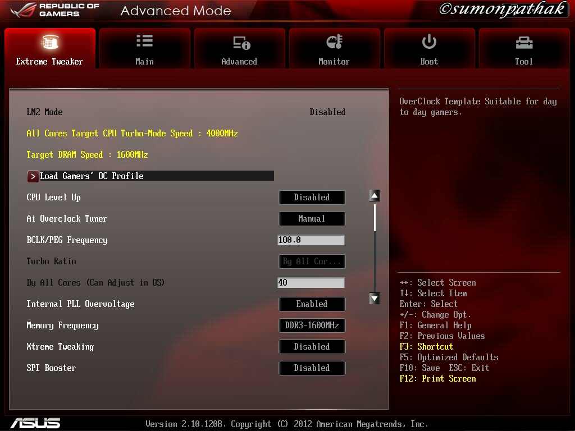
Task: Toggle CPU Level Up Disabled setting
Action: (312, 198)
